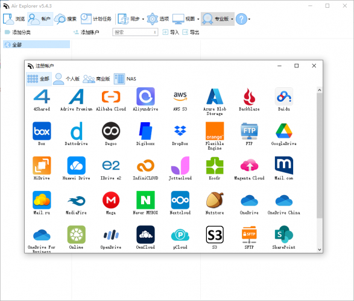Switch to the 商业版 tab
This screenshot has width=354, height=301.
[x=96, y=79]
